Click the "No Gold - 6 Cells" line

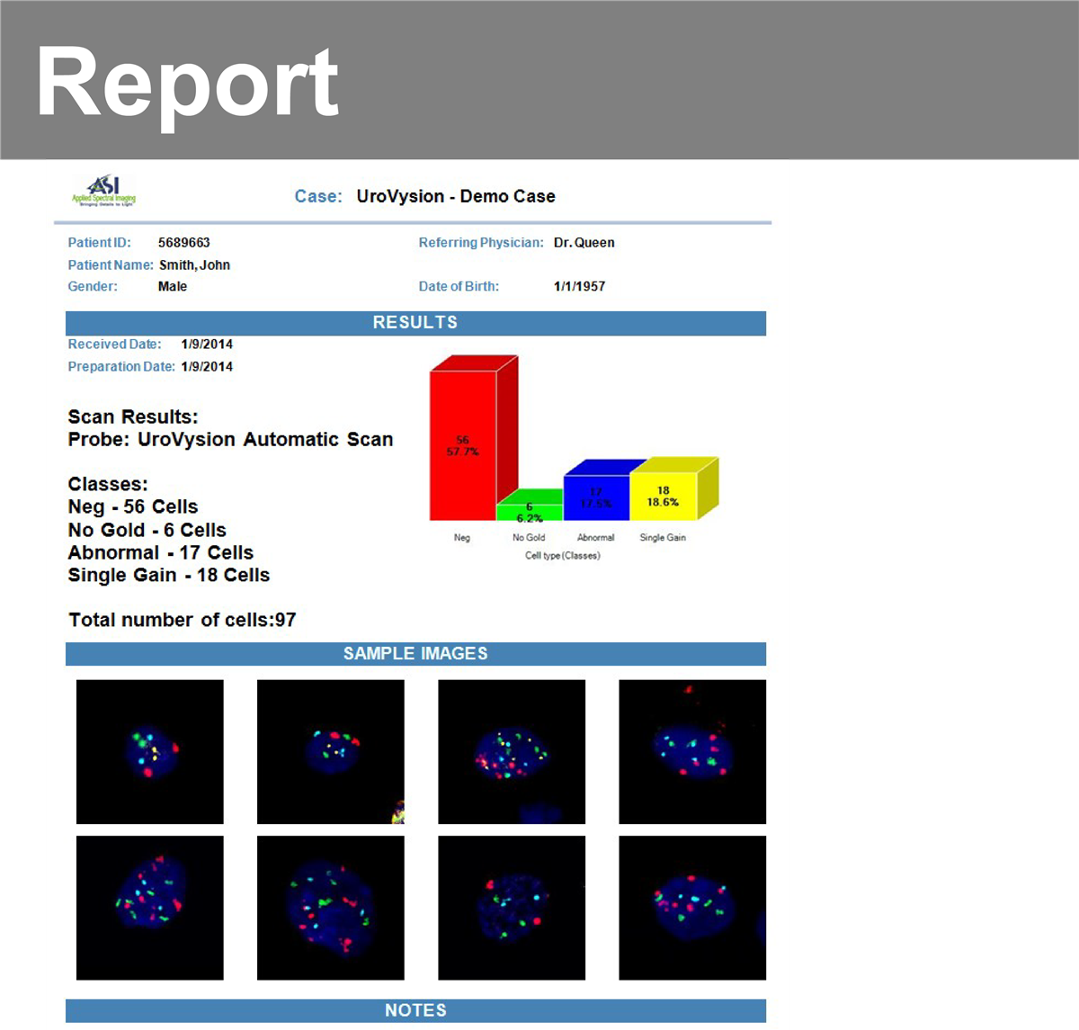(x=147, y=531)
